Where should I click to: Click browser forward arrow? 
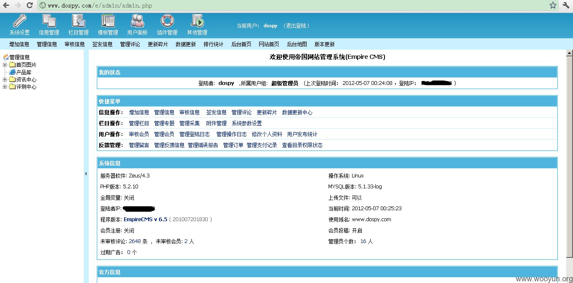(18, 5)
